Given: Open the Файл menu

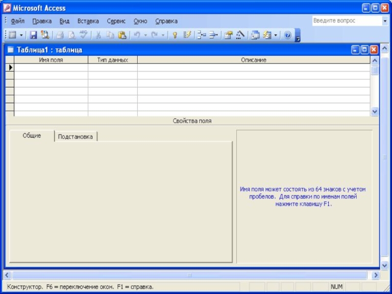Looking at the screenshot, I should click(18, 21).
